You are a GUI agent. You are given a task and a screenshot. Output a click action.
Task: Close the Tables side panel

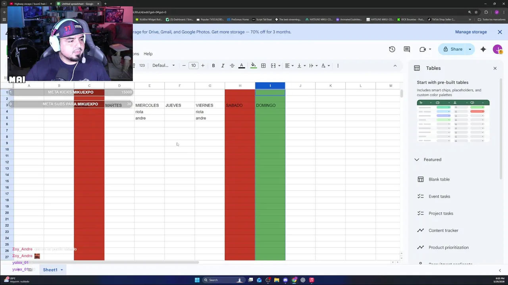pos(495,68)
